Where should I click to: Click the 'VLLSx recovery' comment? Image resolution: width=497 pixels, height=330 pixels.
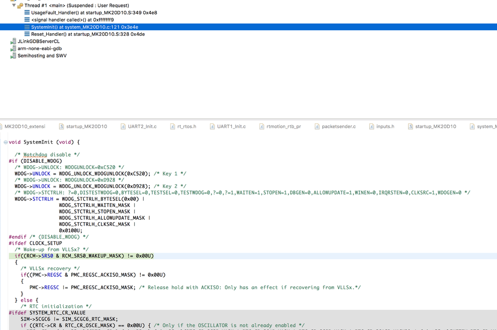click(x=50, y=268)
